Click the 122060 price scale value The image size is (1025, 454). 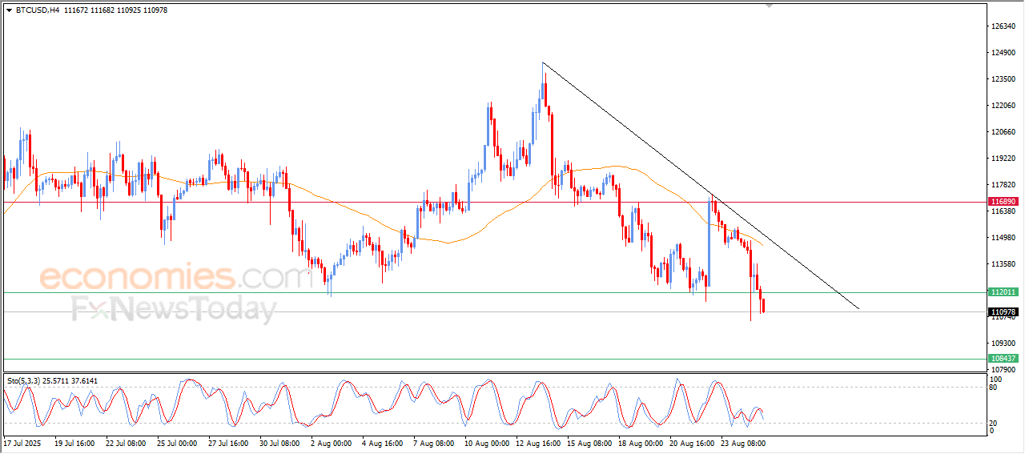point(1003,106)
